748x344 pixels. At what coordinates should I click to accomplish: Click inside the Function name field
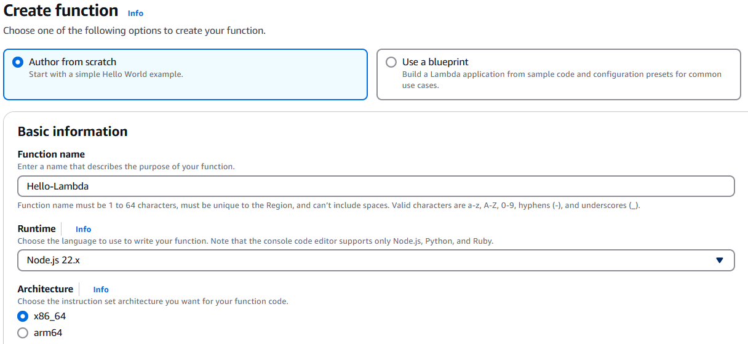[376, 186]
